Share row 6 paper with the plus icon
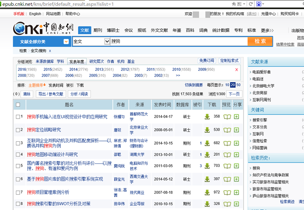 point(236,179)
